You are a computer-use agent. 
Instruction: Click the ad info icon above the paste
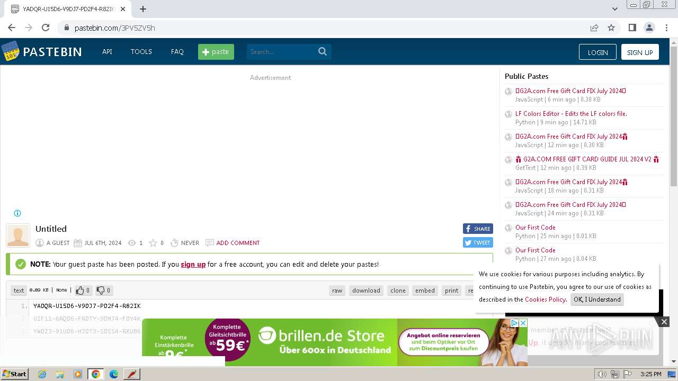(17, 213)
